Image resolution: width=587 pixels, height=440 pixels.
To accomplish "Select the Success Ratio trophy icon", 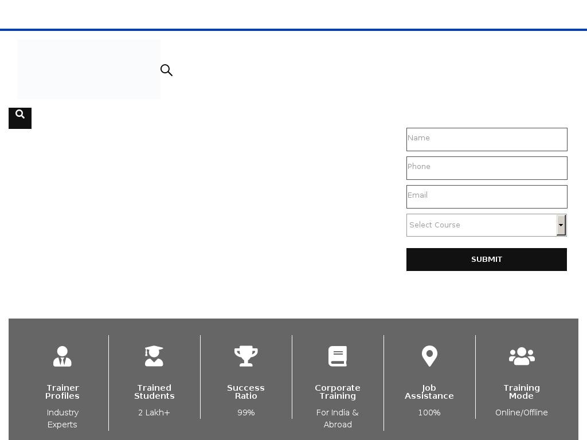I will coord(246,356).
